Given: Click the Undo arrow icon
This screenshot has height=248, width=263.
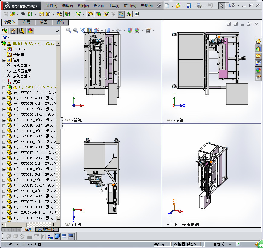Looking at the screenshot, I should coord(210,6).
